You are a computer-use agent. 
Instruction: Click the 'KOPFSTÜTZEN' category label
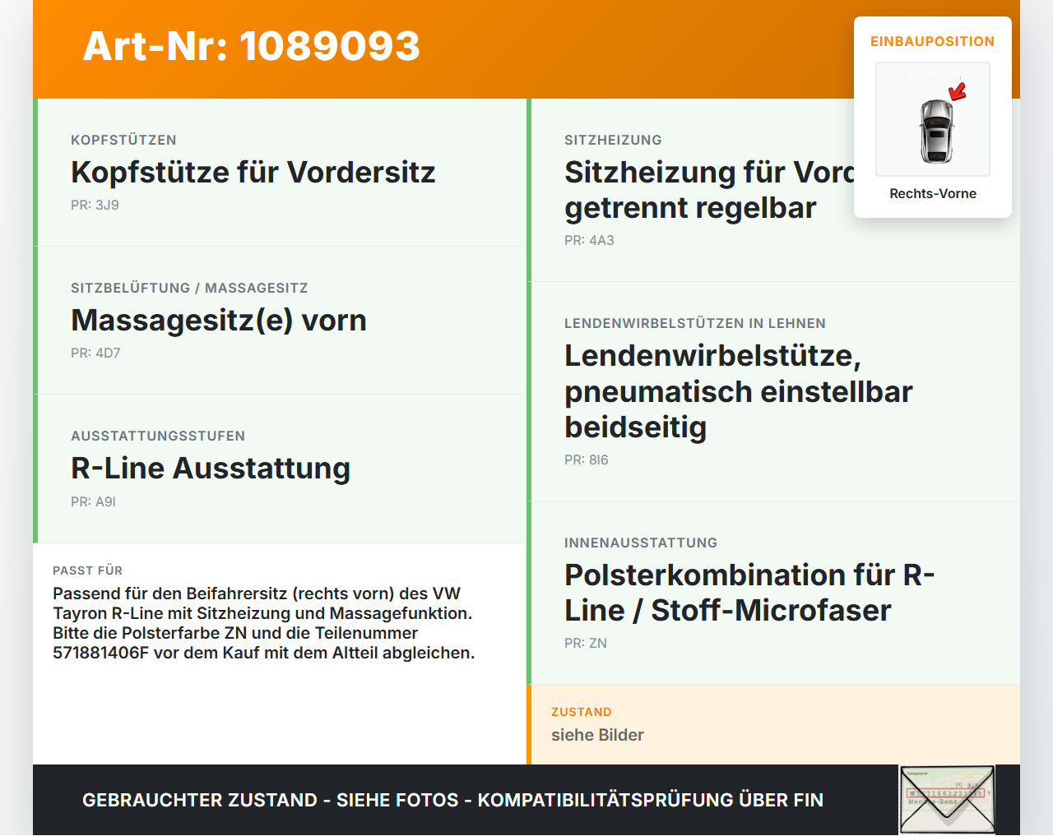pos(123,140)
